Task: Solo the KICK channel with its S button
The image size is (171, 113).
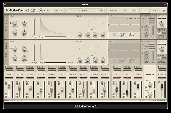Action: pos(6,84)
